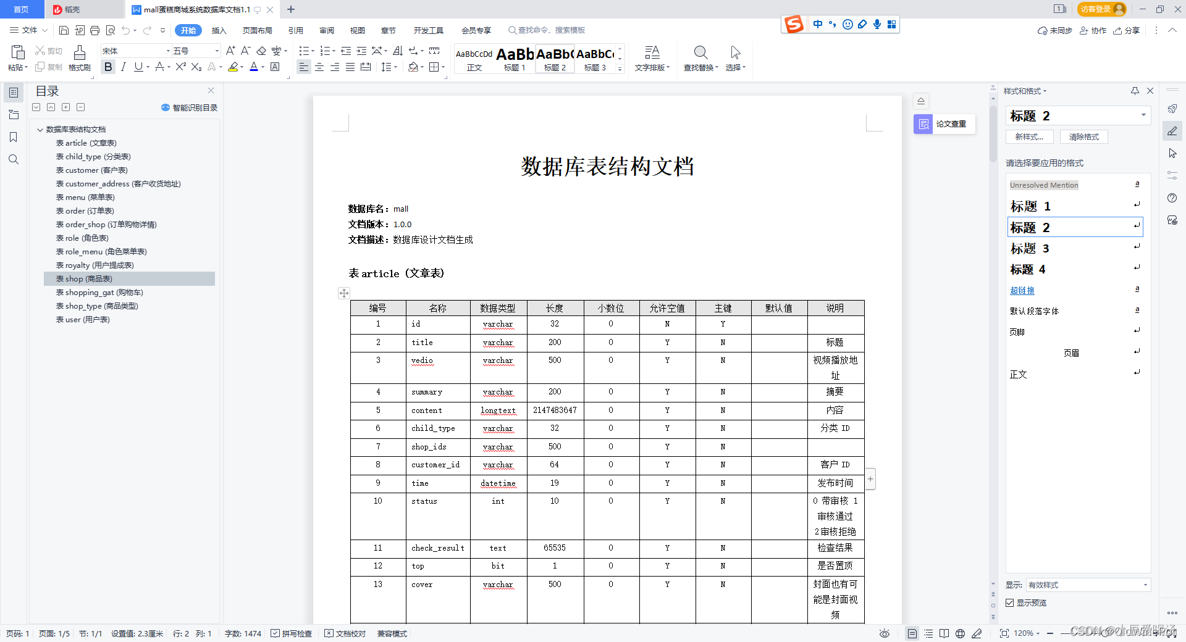Viewport: 1186px width, 642px height.
Task: Switch to the 页面布局 ribbon tab
Action: click(x=258, y=30)
